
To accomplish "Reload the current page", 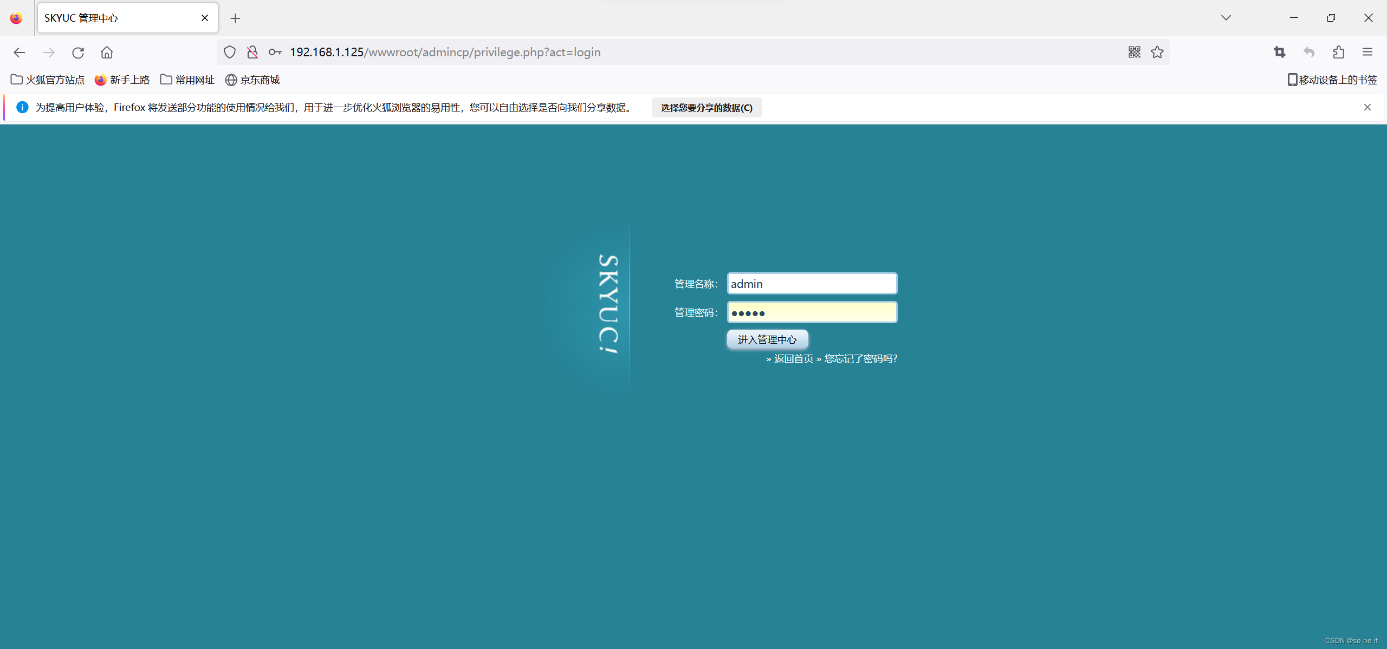I will pyautogui.click(x=78, y=53).
